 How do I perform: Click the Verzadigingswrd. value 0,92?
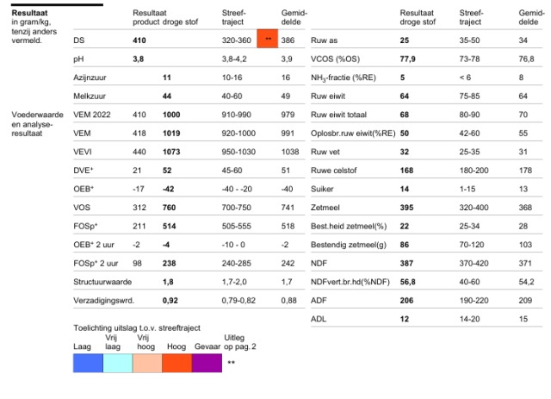170,299
